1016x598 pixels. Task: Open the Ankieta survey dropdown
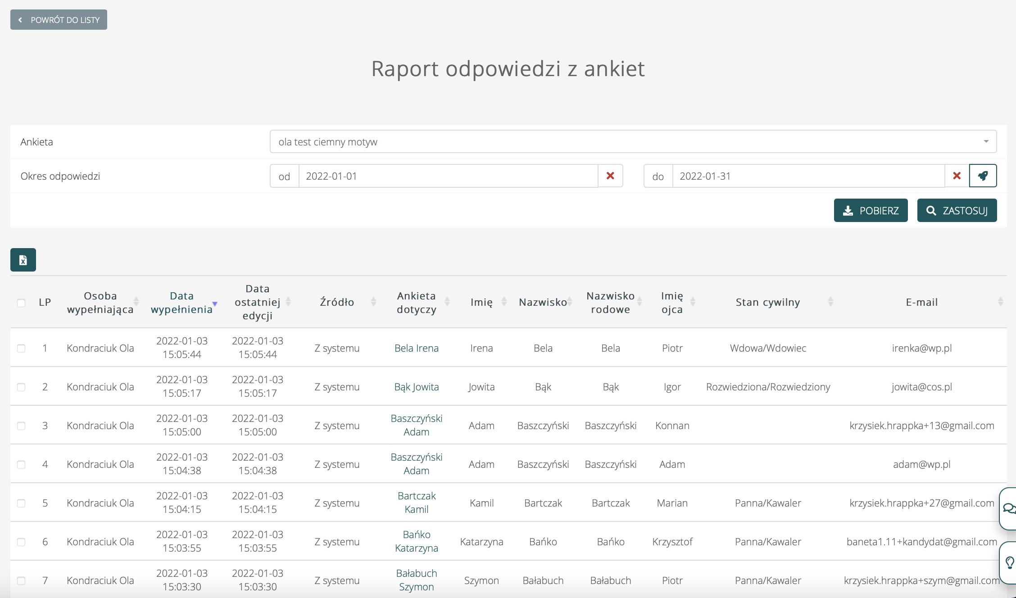coord(633,142)
